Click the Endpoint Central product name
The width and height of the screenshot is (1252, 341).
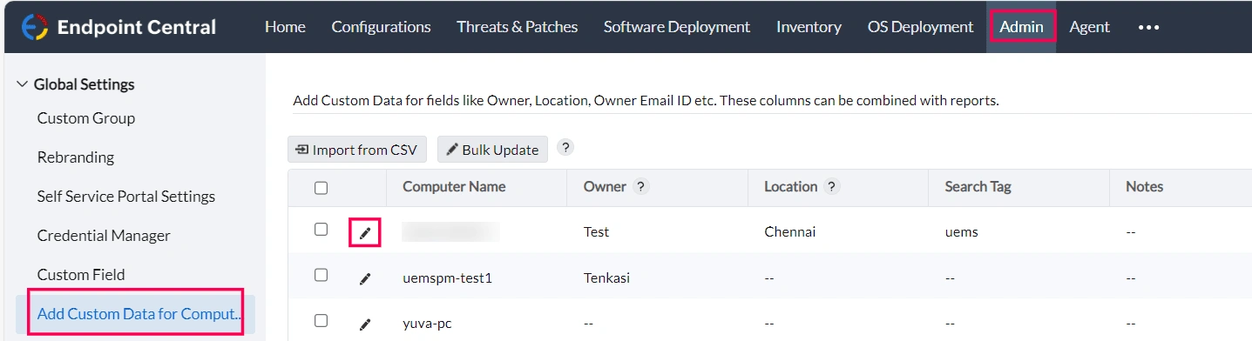coord(137,27)
